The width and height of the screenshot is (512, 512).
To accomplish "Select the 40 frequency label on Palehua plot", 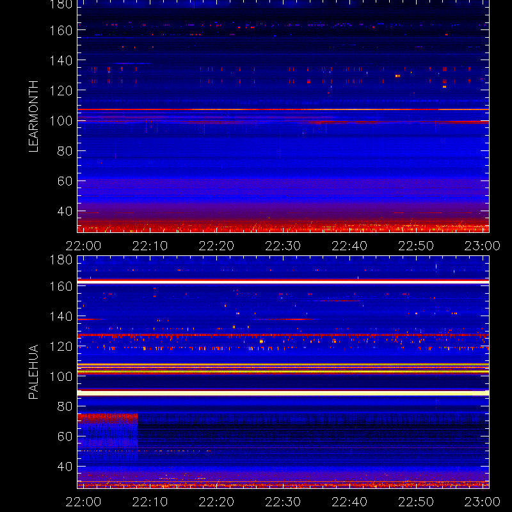I will tap(65, 467).
